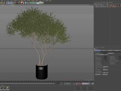Toggle Render LOD in Editor checkbox
Image resolution: width=121 pixels, height=91 pixels.
118,61
